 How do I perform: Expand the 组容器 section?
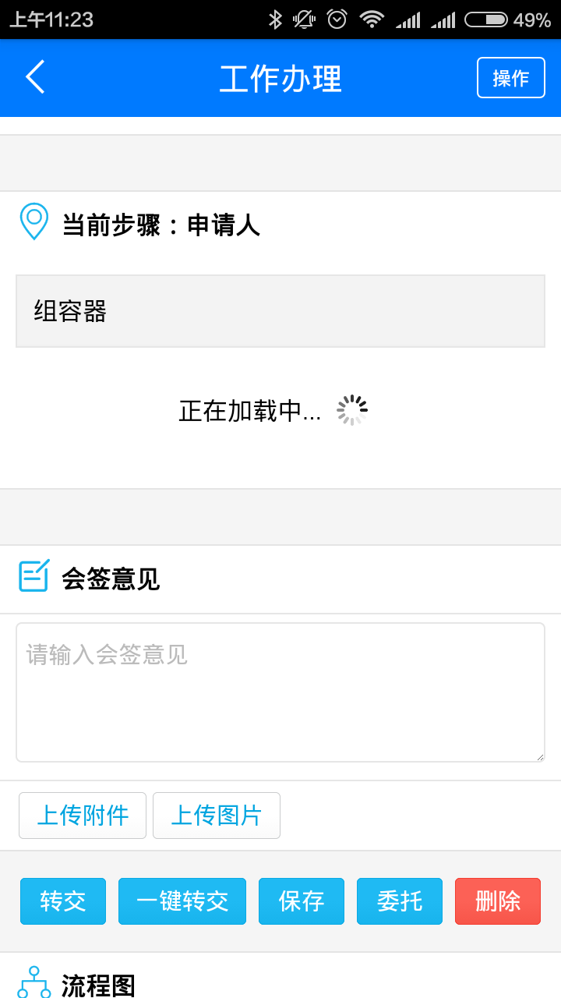[280, 311]
